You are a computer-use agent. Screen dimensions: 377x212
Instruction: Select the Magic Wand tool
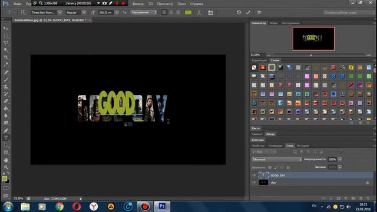[x=6, y=50]
